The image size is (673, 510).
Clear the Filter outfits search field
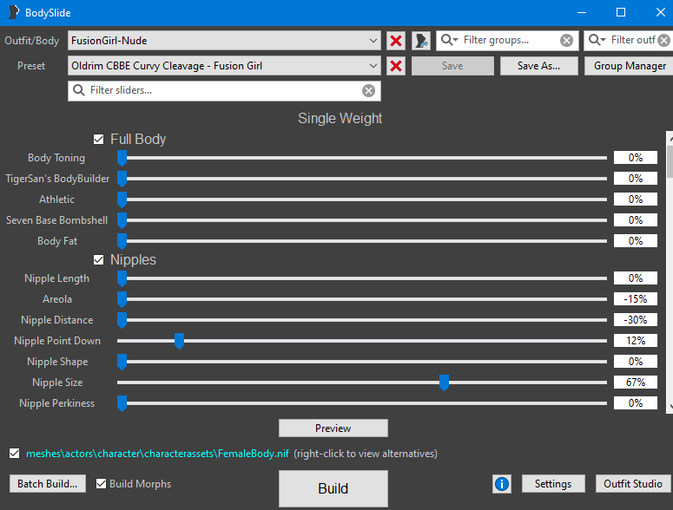pyautogui.click(x=663, y=40)
